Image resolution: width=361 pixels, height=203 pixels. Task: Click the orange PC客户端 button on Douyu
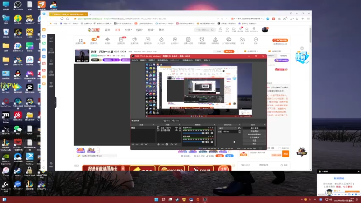click(280, 40)
